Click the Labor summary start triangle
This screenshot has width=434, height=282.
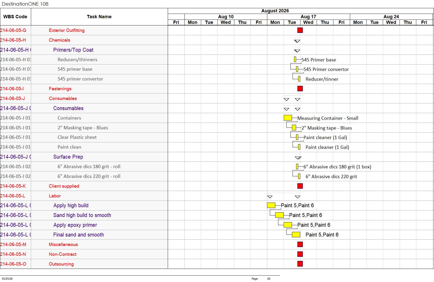pos(270,197)
